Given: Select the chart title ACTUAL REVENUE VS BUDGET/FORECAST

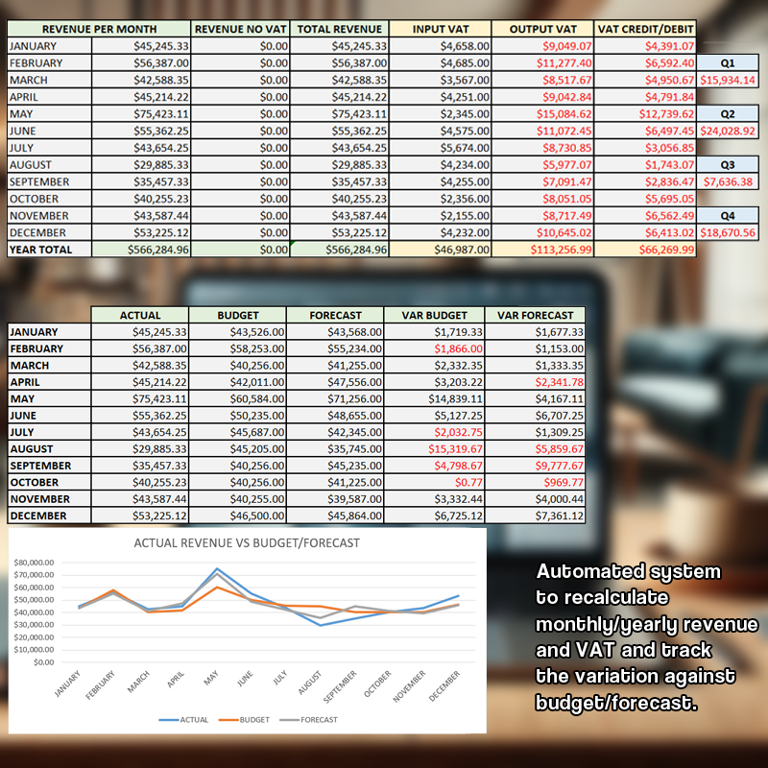Looking at the screenshot, I should [247, 542].
